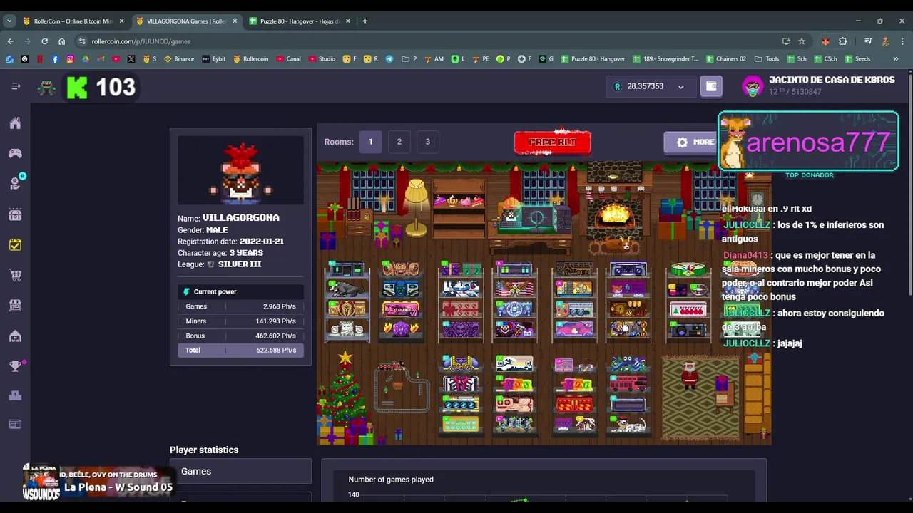
Task: Open the news page sidebar icon
Action: (x=15, y=425)
